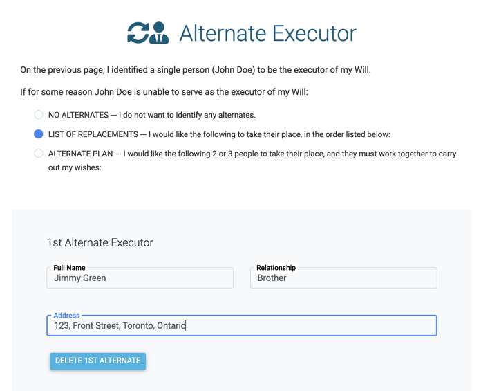Click the 1st Alternate Executor heading
The width and height of the screenshot is (481, 391).
(100, 242)
